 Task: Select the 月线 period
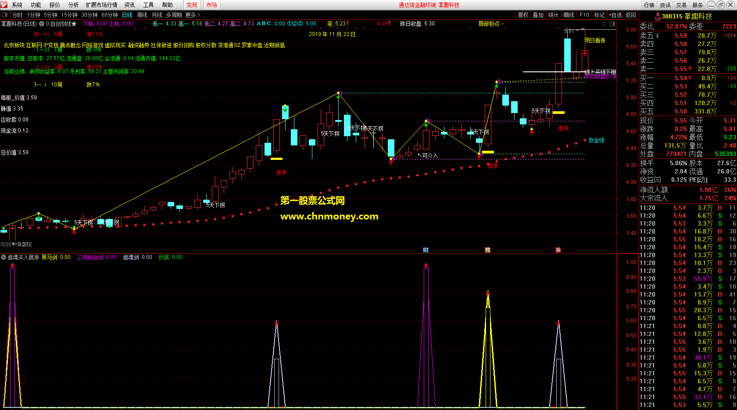[157, 15]
